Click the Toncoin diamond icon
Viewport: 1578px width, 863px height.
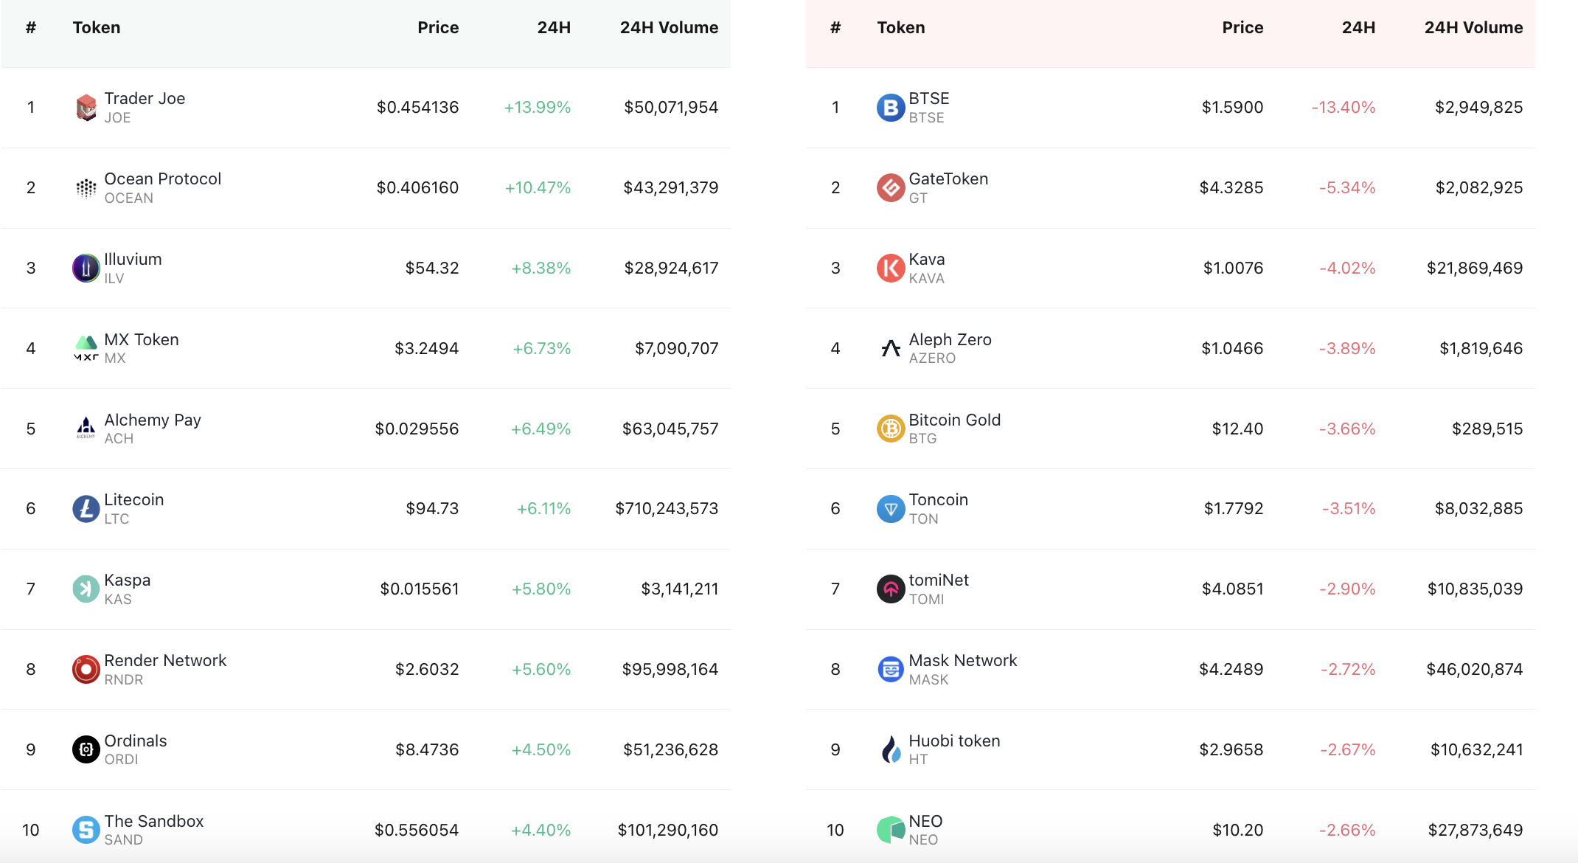891,509
